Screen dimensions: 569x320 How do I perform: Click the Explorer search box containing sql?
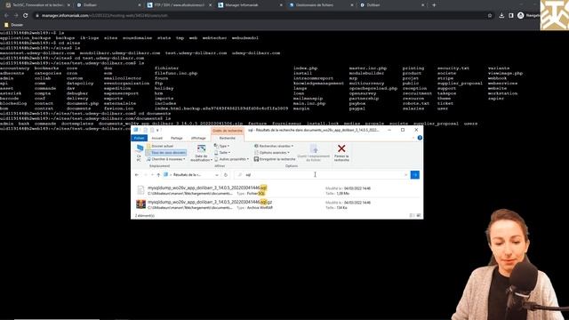(321, 175)
